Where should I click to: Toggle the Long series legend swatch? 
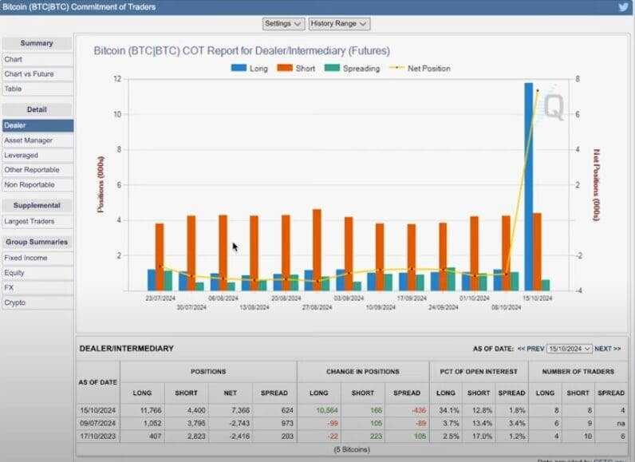coord(239,68)
